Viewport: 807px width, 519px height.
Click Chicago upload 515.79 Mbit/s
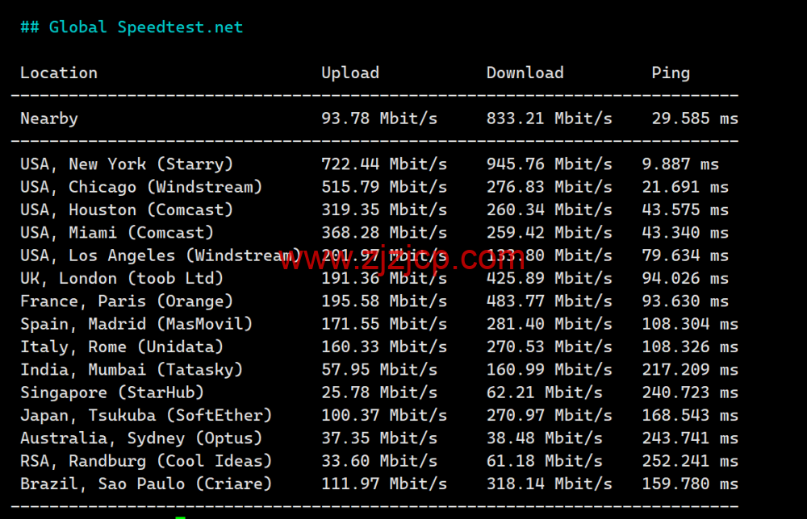point(384,187)
